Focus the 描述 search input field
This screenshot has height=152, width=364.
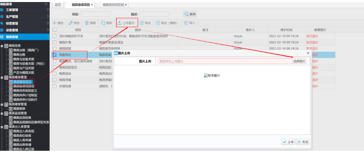[154, 14]
